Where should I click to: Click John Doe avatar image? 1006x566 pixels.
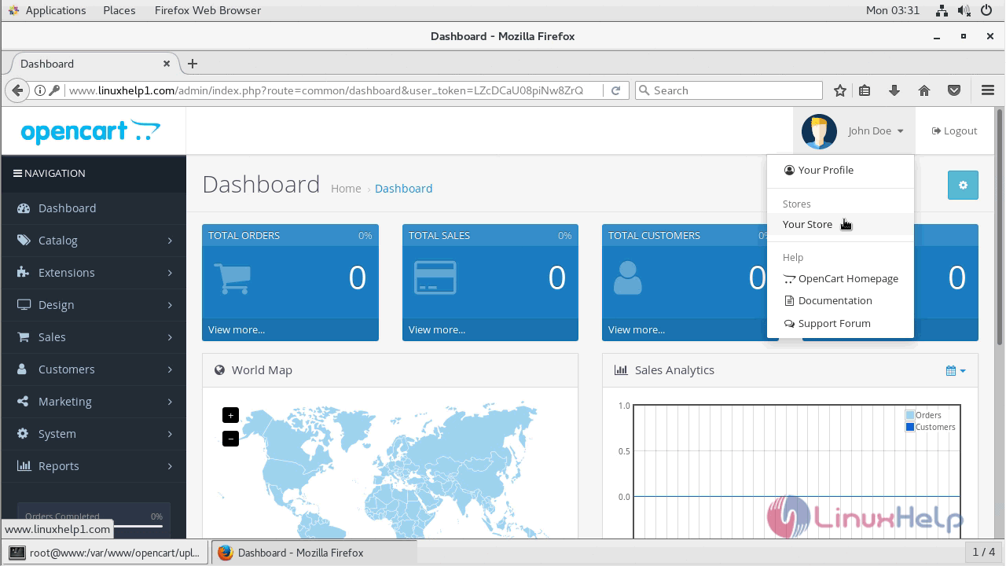tap(819, 131)
